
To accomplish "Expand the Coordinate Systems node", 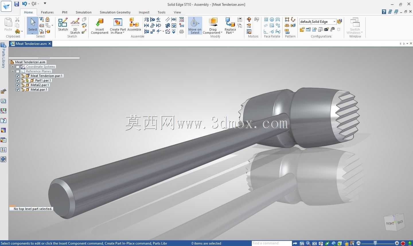I will (13, 67).
